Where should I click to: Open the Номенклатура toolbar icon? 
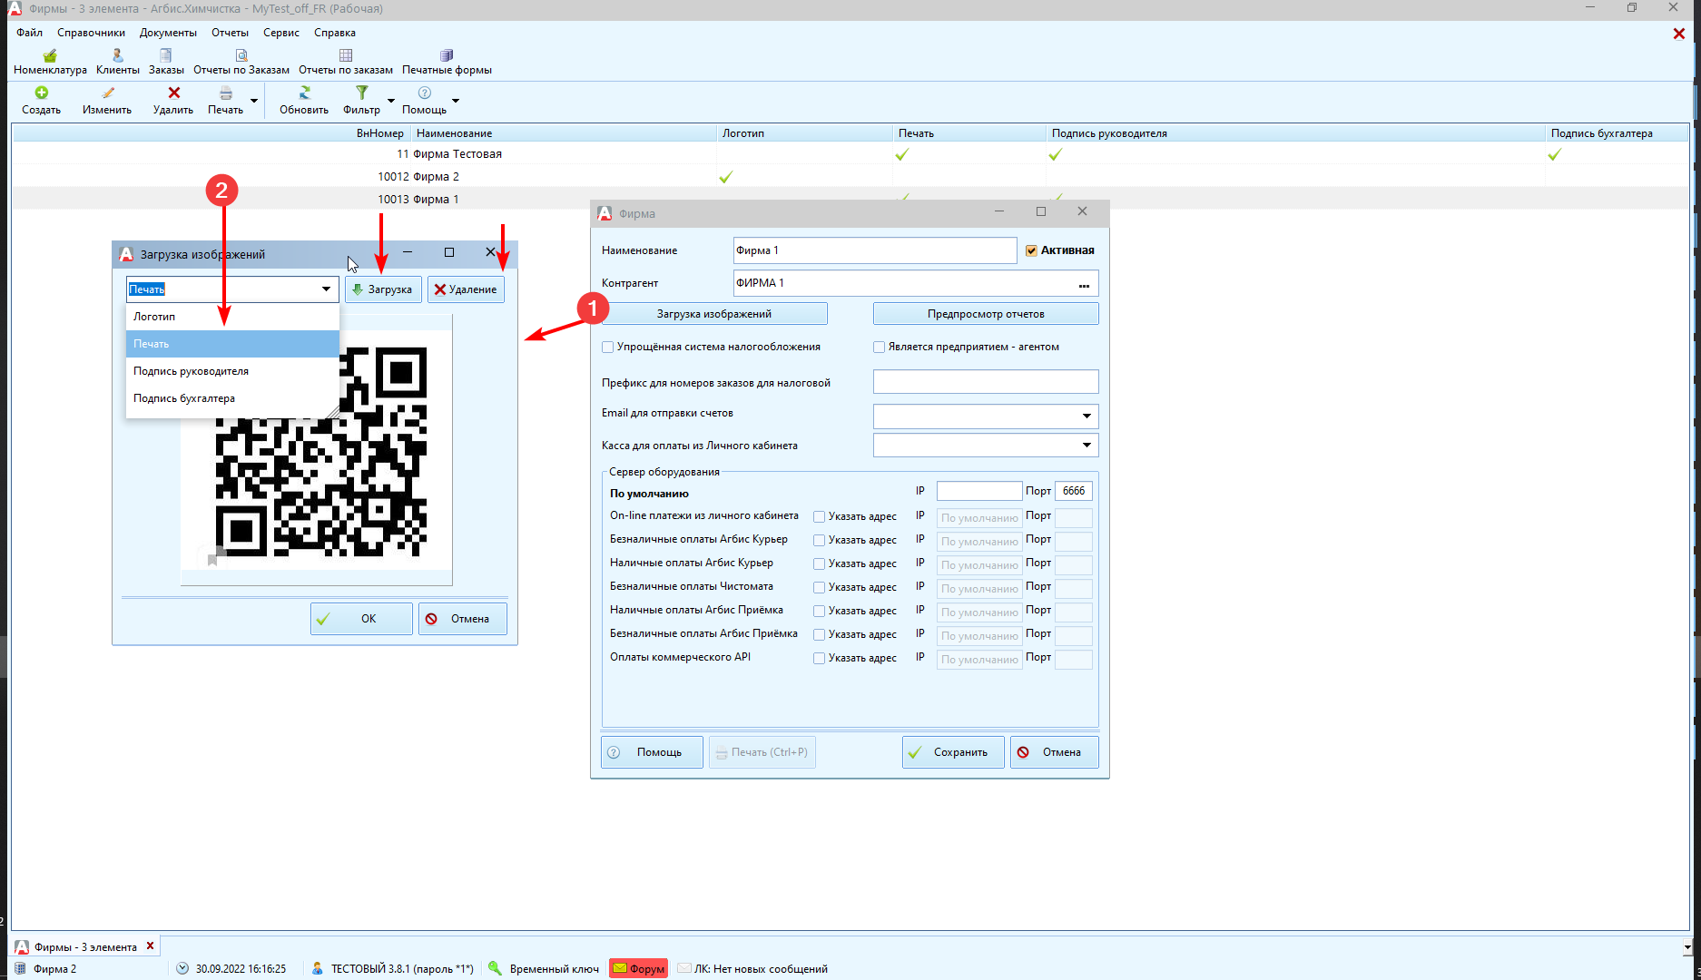click(x=50, y=55)
